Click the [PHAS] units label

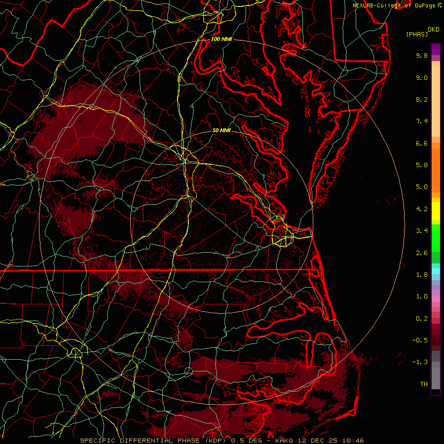[417, 35]
